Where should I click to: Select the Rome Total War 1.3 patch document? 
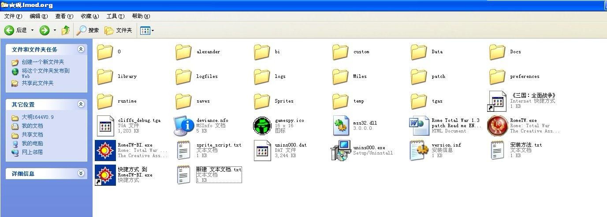pos(419,126)
